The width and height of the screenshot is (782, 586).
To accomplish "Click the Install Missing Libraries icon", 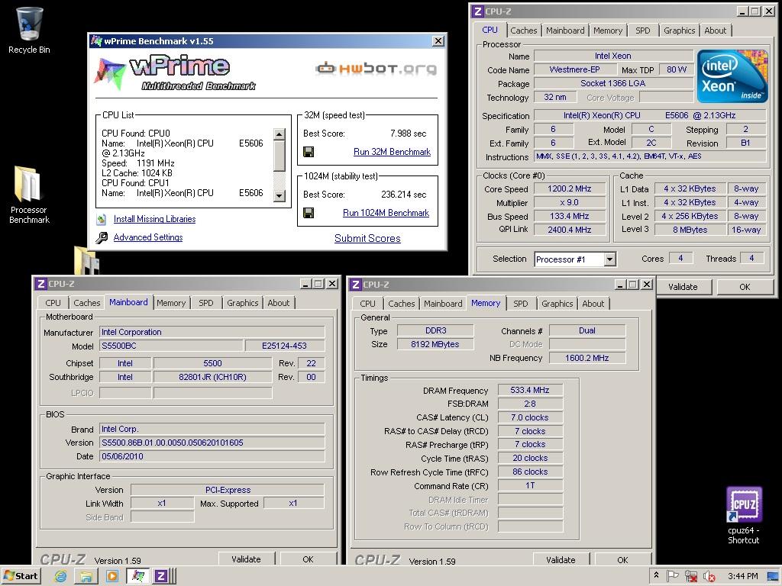I will tap(102, 219).
